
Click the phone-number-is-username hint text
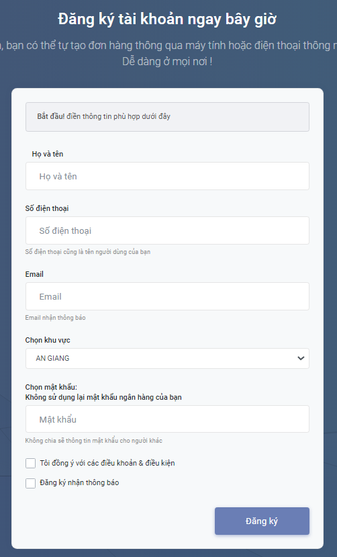click(88, 252)
